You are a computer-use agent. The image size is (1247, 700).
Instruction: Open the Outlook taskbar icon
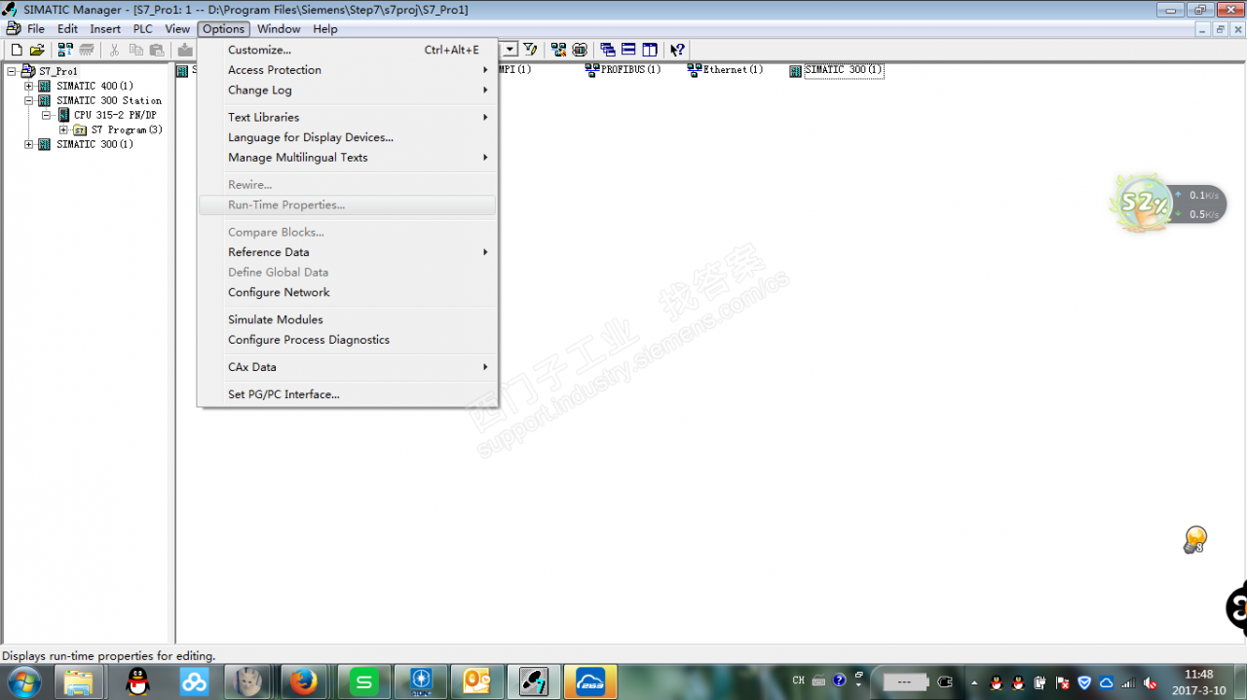(x=477, y=681)
